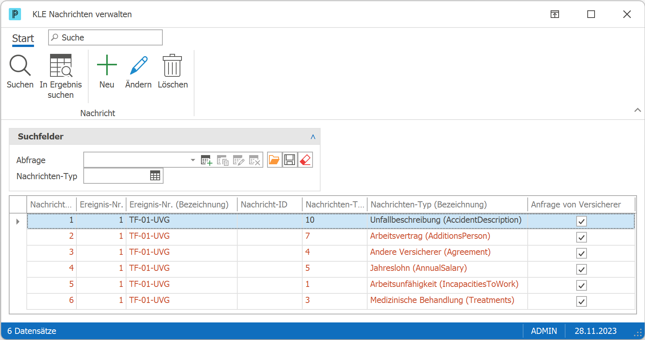Collapse the ribbon with the chevron
This screenshot has height=340, width=645.
click(x=638, y=110)
